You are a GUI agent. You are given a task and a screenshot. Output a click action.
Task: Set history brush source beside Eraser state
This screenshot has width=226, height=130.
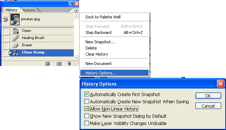6,45
